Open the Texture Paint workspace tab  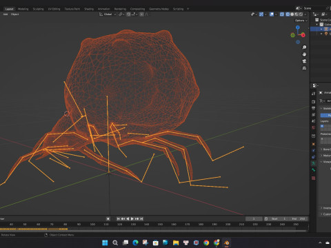pyautogui.click(x=72, y=9)
